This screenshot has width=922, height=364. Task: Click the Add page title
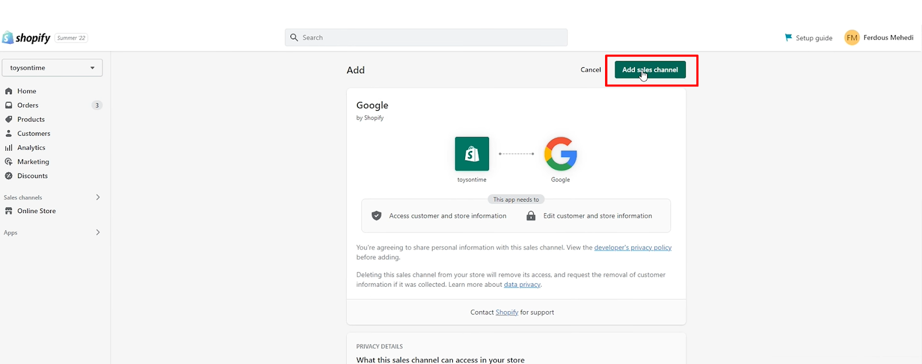pos(356,70)
